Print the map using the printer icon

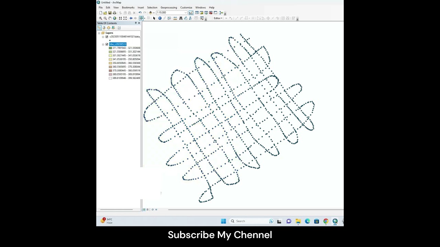(114, 13)
